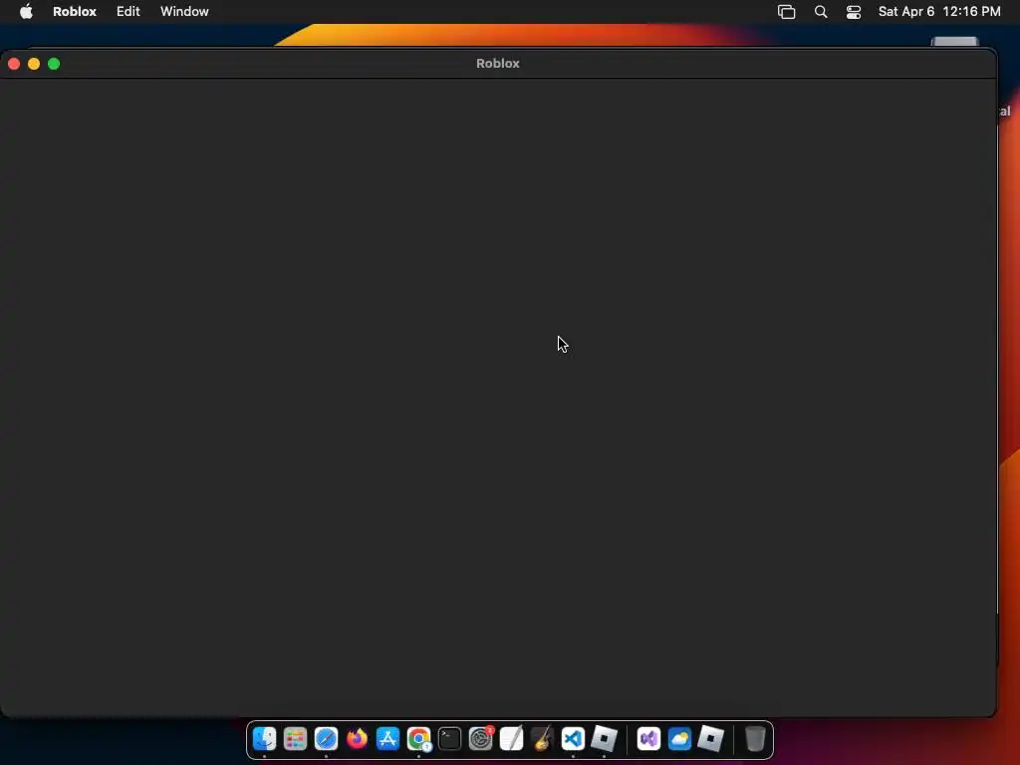Launch GarageBand guitar icon in dock
Screen dimensions: 1020x765
542,739
